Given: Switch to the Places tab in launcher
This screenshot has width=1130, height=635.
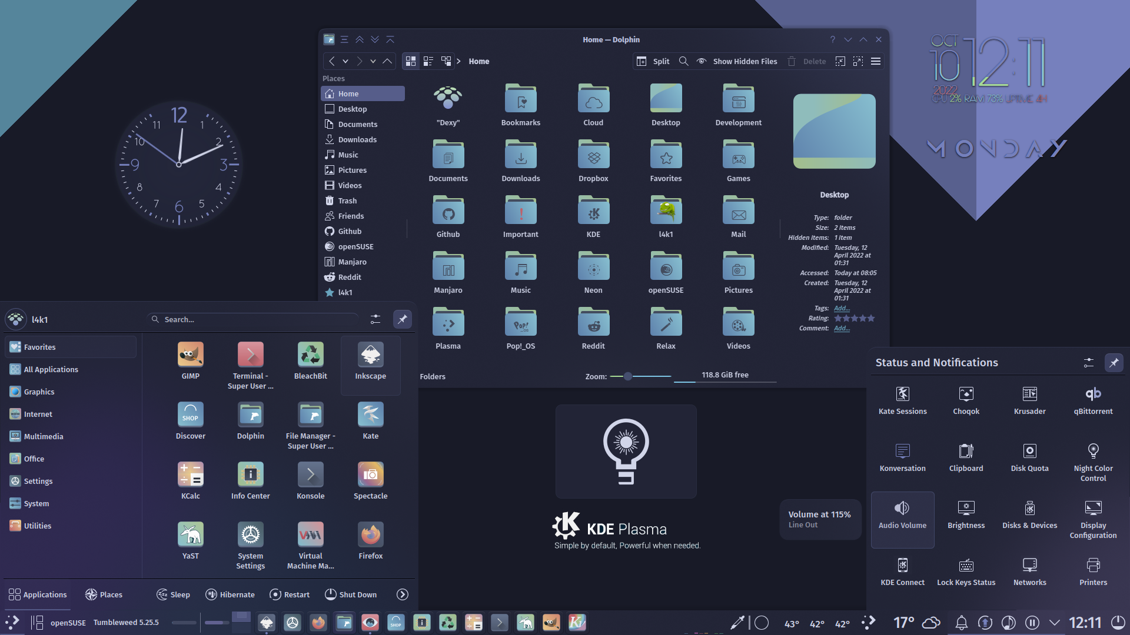Looking at the screenshot, I should click(x=104, y=594).
